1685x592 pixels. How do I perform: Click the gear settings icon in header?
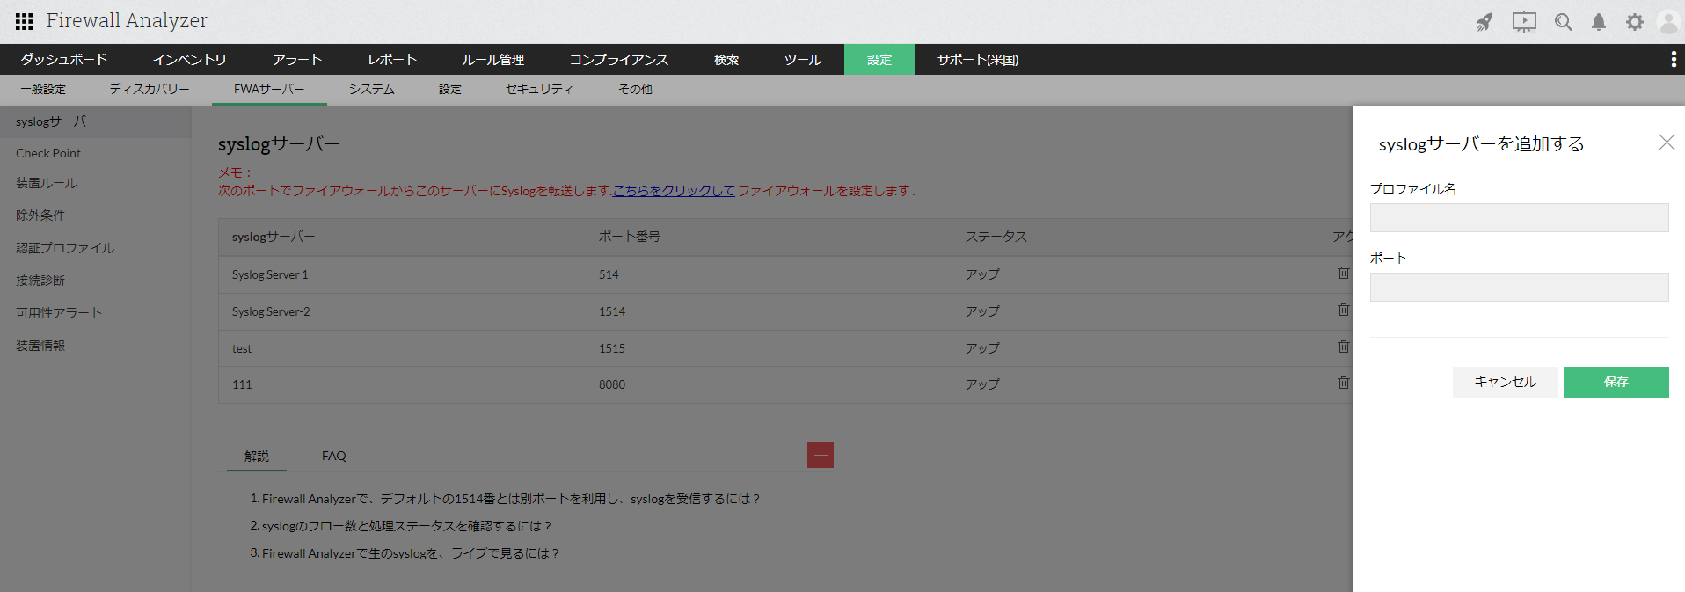click(x=1634, y=22)
